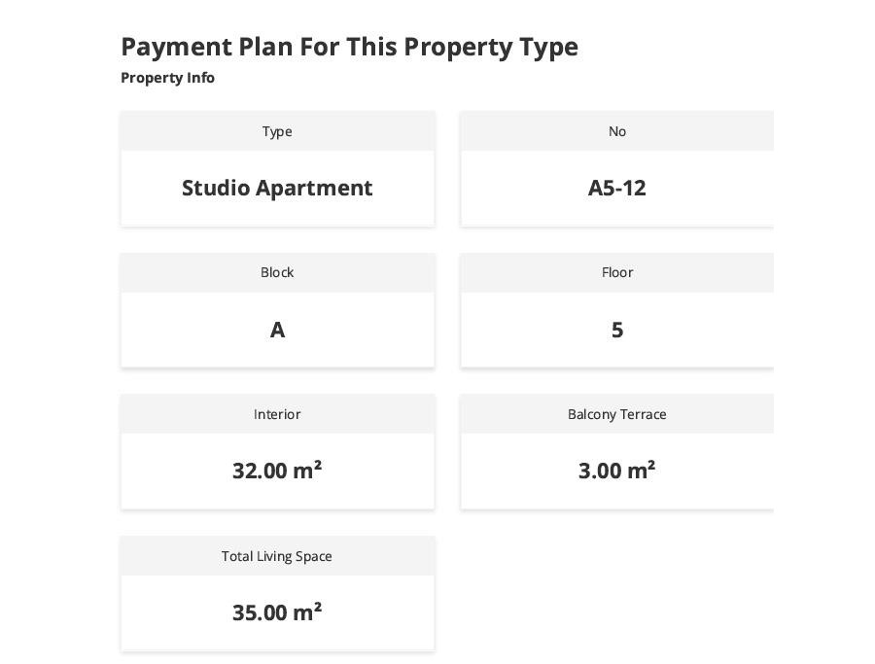Select the Studio Apartment value
Screen dimensions: 875x664
click(x=277, y=188)
